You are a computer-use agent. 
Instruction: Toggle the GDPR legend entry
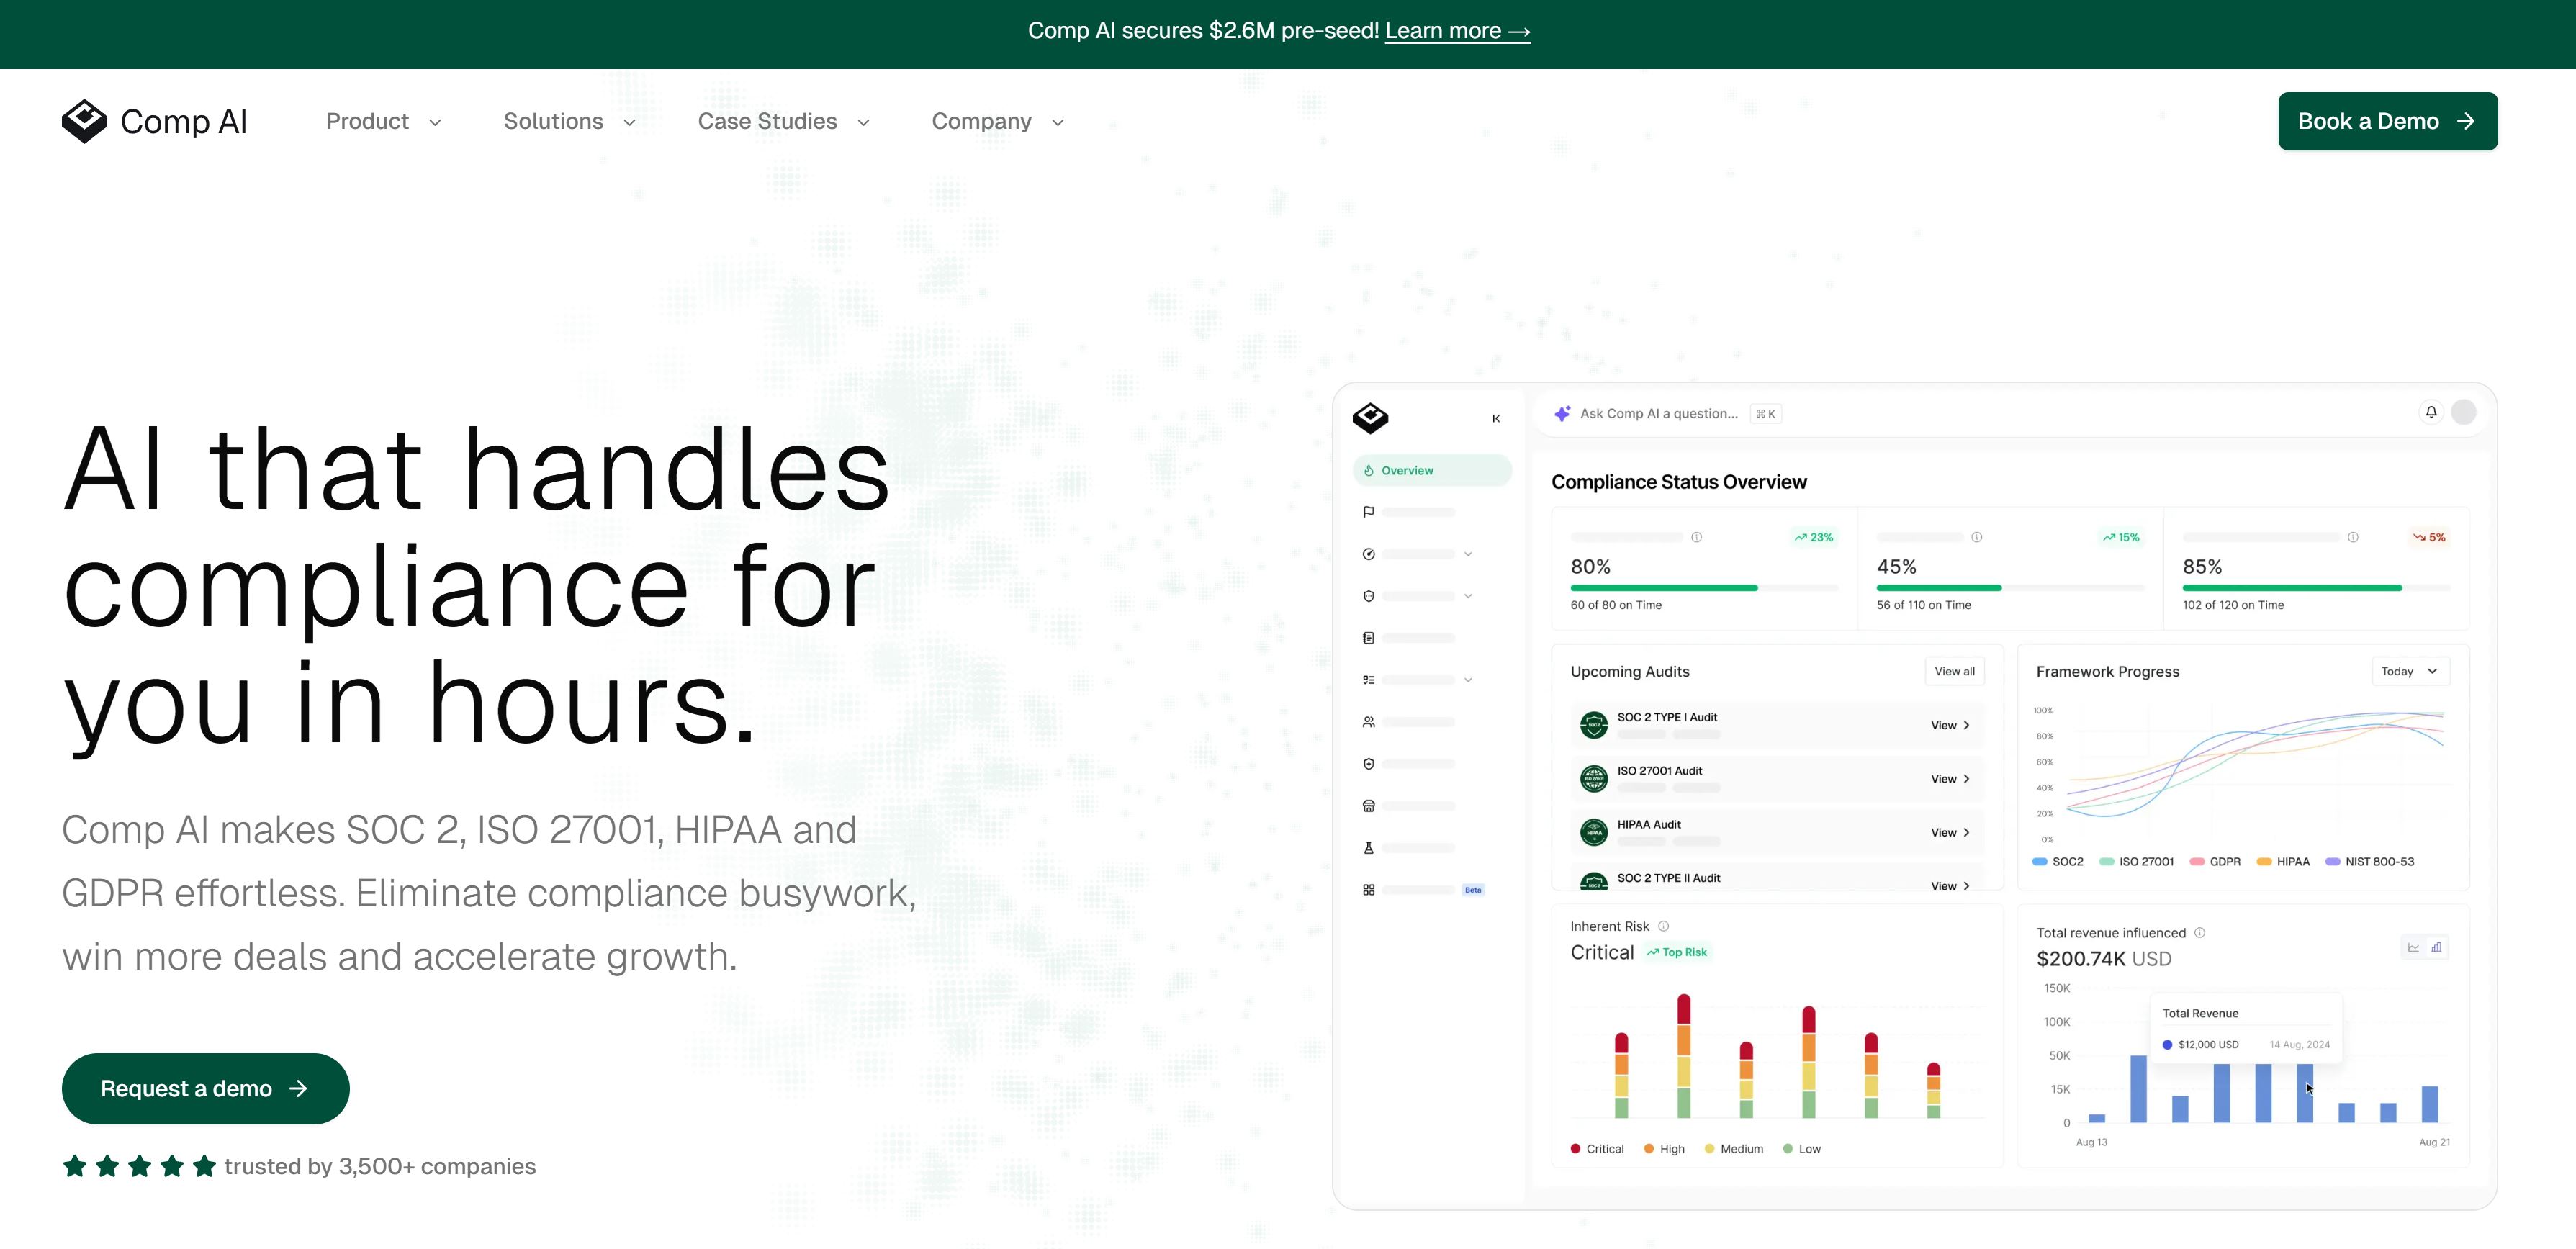pos(2215,861)
